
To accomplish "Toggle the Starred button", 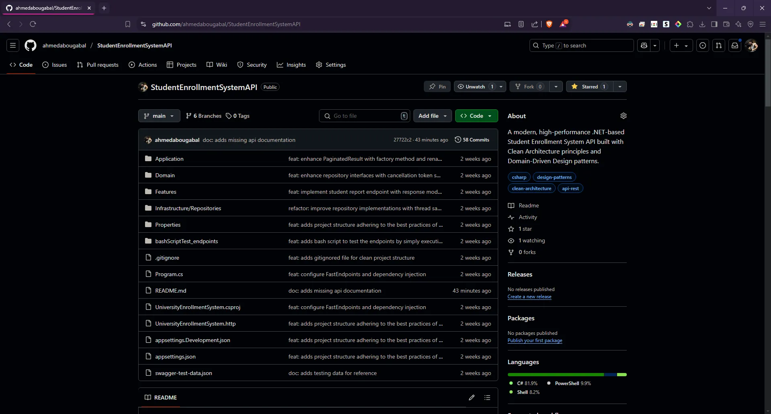I will click(590, 86).
